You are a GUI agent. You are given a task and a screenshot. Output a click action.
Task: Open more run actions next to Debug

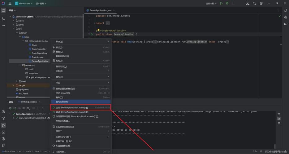click(233, 3)
